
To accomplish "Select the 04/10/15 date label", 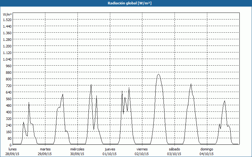I will (x=207, y=154).
